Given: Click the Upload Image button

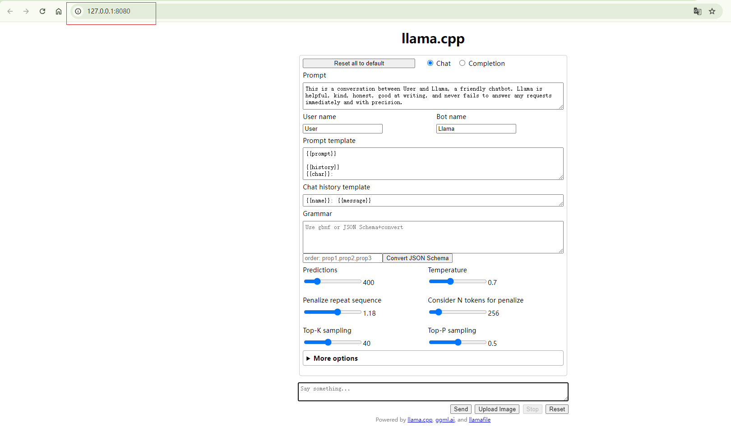Looking at the screenshot, I should [497, 409].
